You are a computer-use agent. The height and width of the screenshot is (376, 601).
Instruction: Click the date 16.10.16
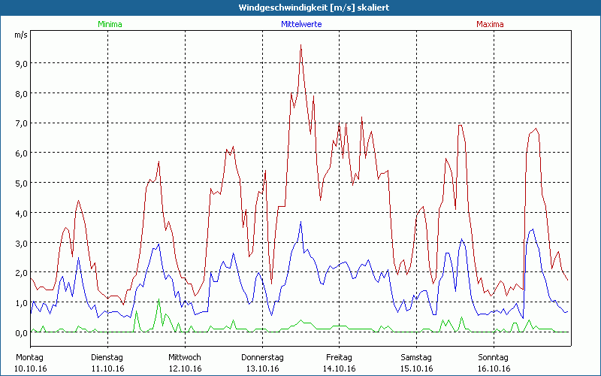(x=494, y=369)
